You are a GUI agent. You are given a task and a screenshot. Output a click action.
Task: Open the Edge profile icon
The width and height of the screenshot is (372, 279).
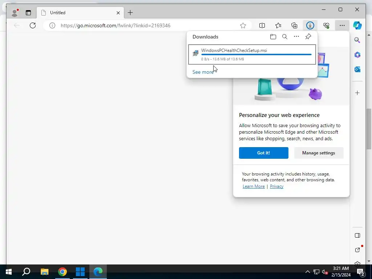tap(15, 13)
